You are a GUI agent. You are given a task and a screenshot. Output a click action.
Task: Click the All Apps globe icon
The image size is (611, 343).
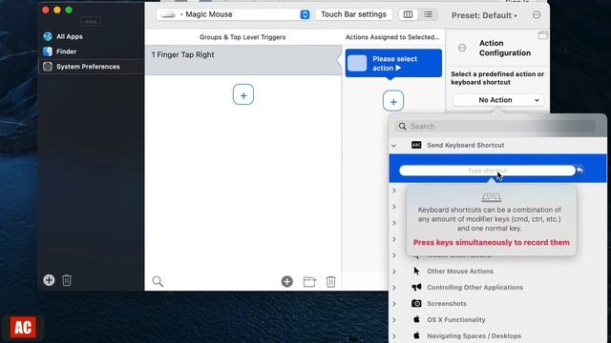(48, 36)
